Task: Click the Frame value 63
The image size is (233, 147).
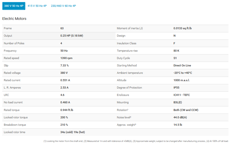Action: (62, 28)
